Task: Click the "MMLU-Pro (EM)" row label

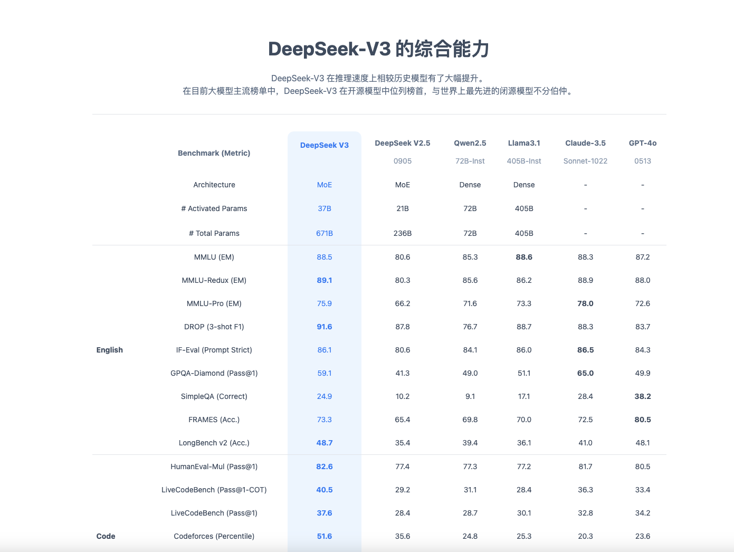Action: point(214,303)
